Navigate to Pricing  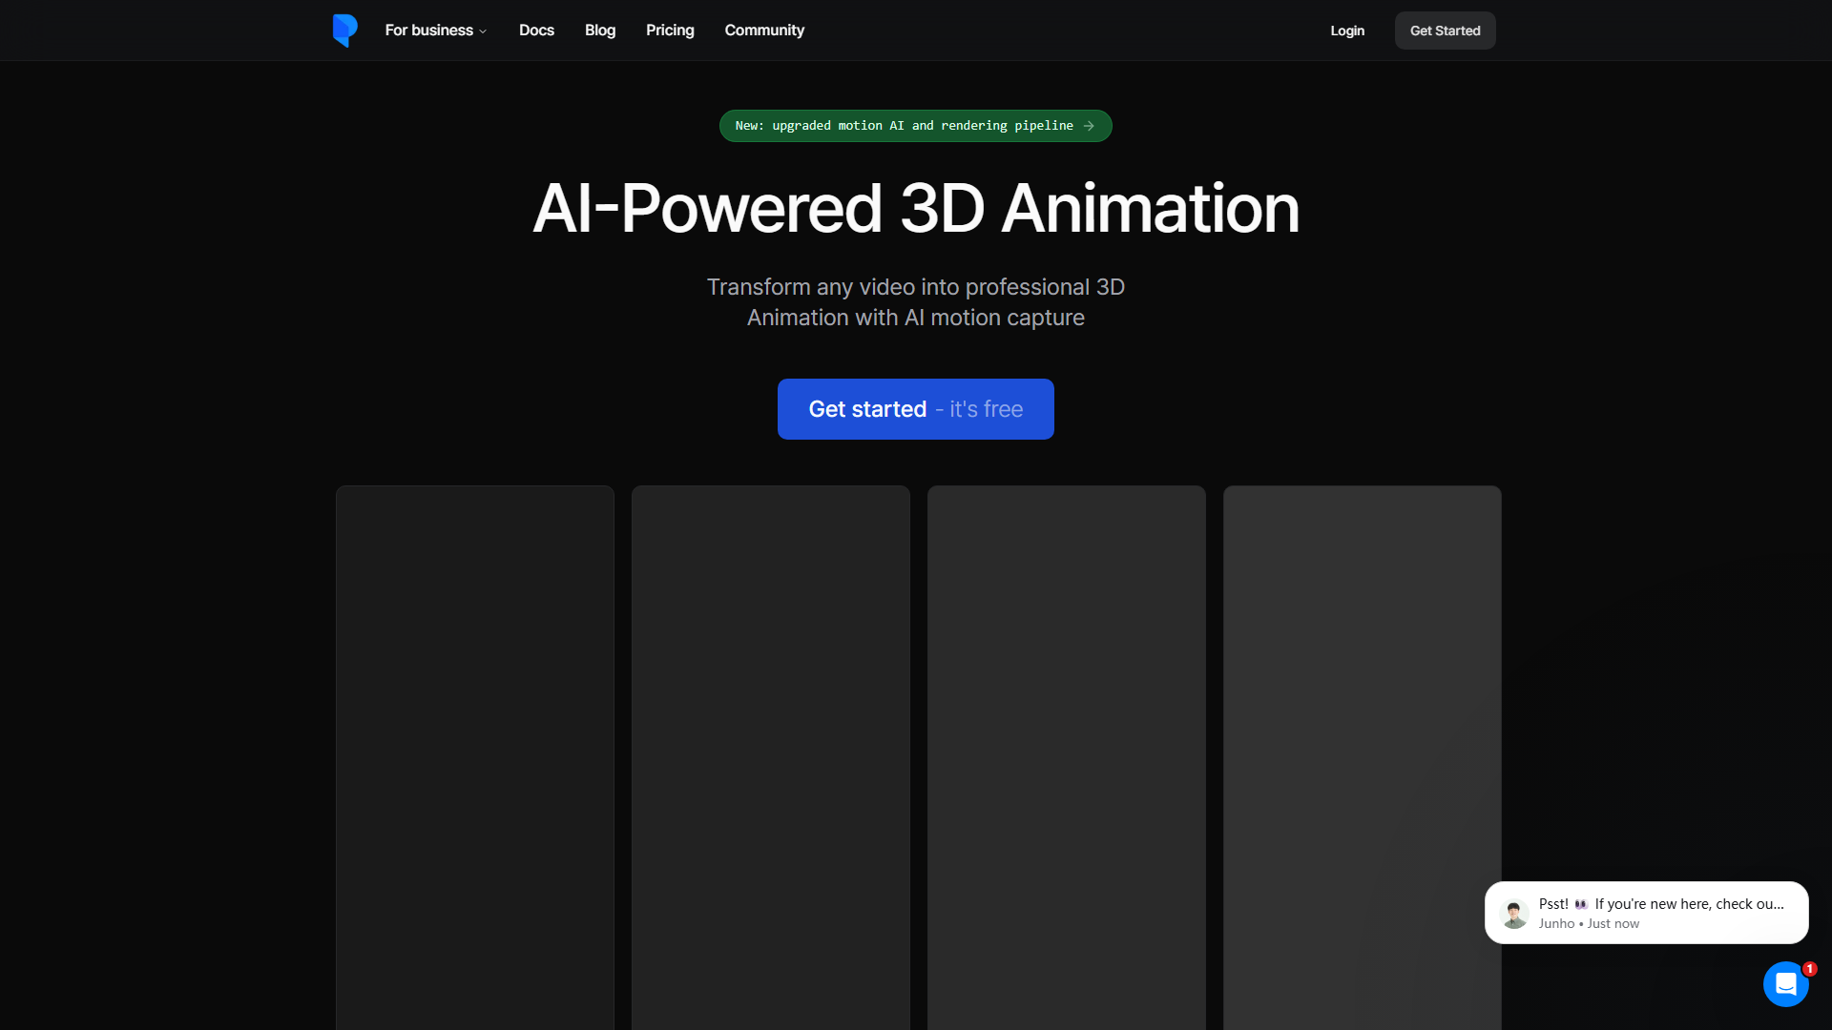(670, 31)
